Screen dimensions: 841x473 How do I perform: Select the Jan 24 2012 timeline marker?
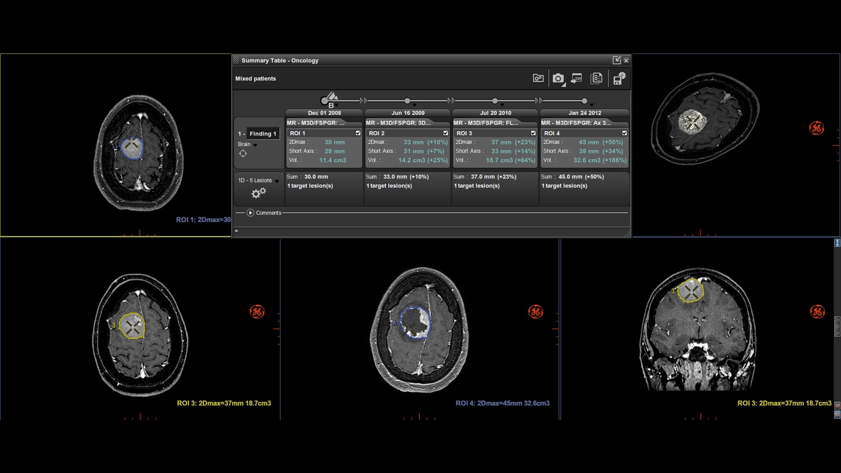pyautogui.click(x=584, y=101)
